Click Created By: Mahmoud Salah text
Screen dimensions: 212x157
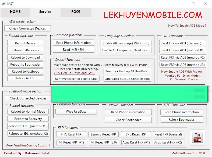coord(27,153)
